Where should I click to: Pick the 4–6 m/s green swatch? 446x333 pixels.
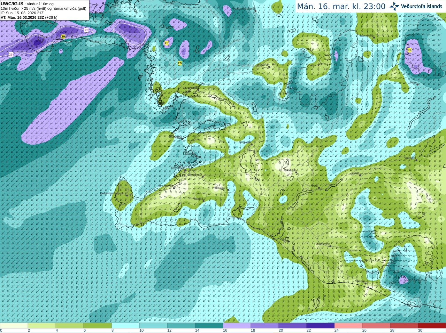(70, 326)
